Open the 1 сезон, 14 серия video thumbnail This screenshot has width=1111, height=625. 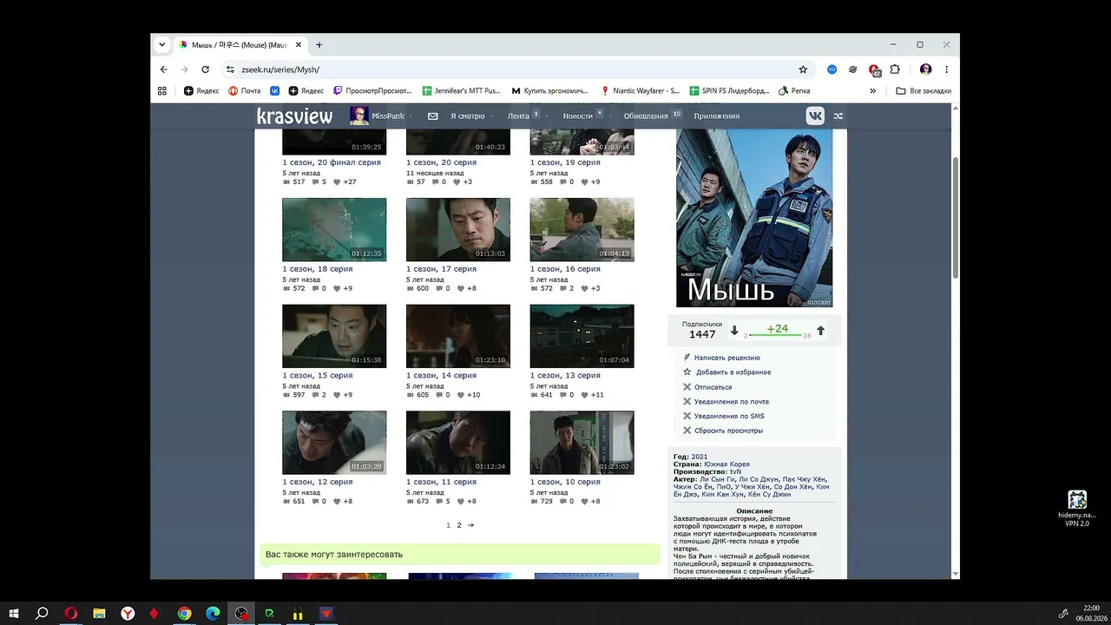(458, 336)
